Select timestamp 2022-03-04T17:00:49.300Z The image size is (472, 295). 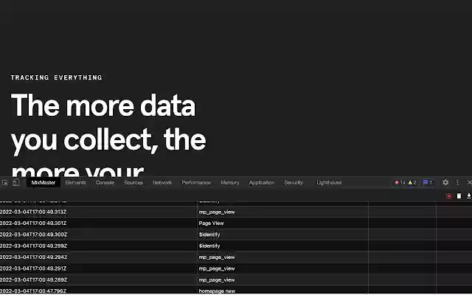[33, 235]
